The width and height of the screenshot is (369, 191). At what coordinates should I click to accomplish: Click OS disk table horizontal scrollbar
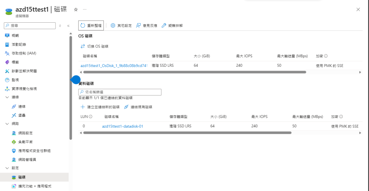195,72
